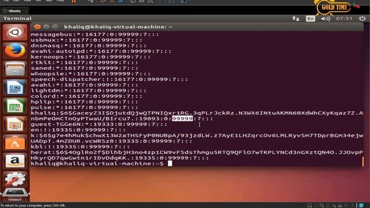Click the messagebus shadow entry line
Screen dimensions: 370x208
pyautogui.click(x=95, y=35)
